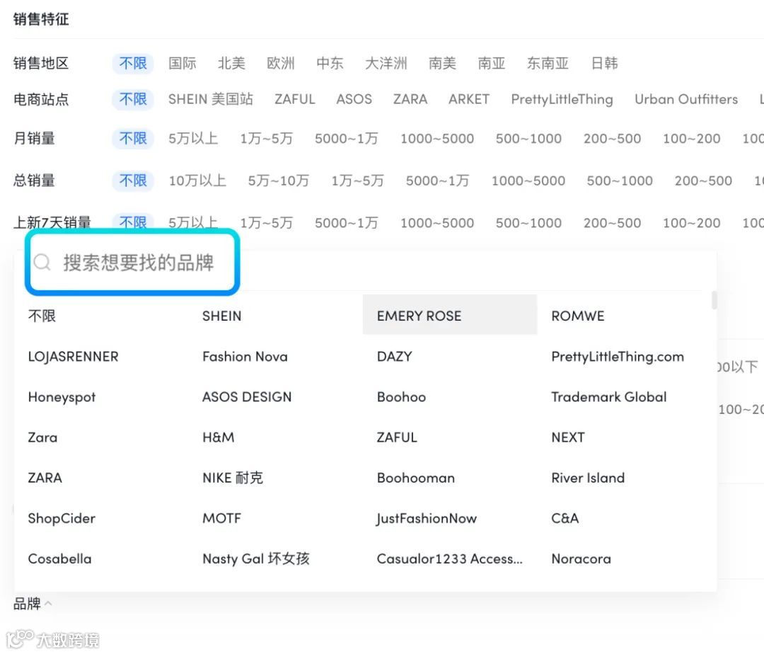This screenshot has width=764, height=654.
Task: Filter by PrettyLittleThing e-commerce site
Action: (x=562, y=99)
